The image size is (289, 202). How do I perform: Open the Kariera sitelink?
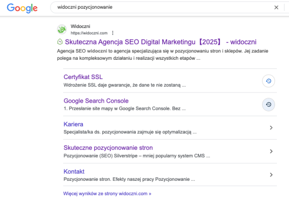pos(73,124)
